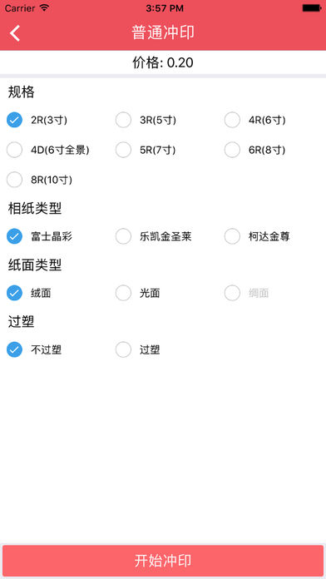Tap the 普通冲印 page title
The height and width of the screenshot is (579, 326).
[163, 33]
